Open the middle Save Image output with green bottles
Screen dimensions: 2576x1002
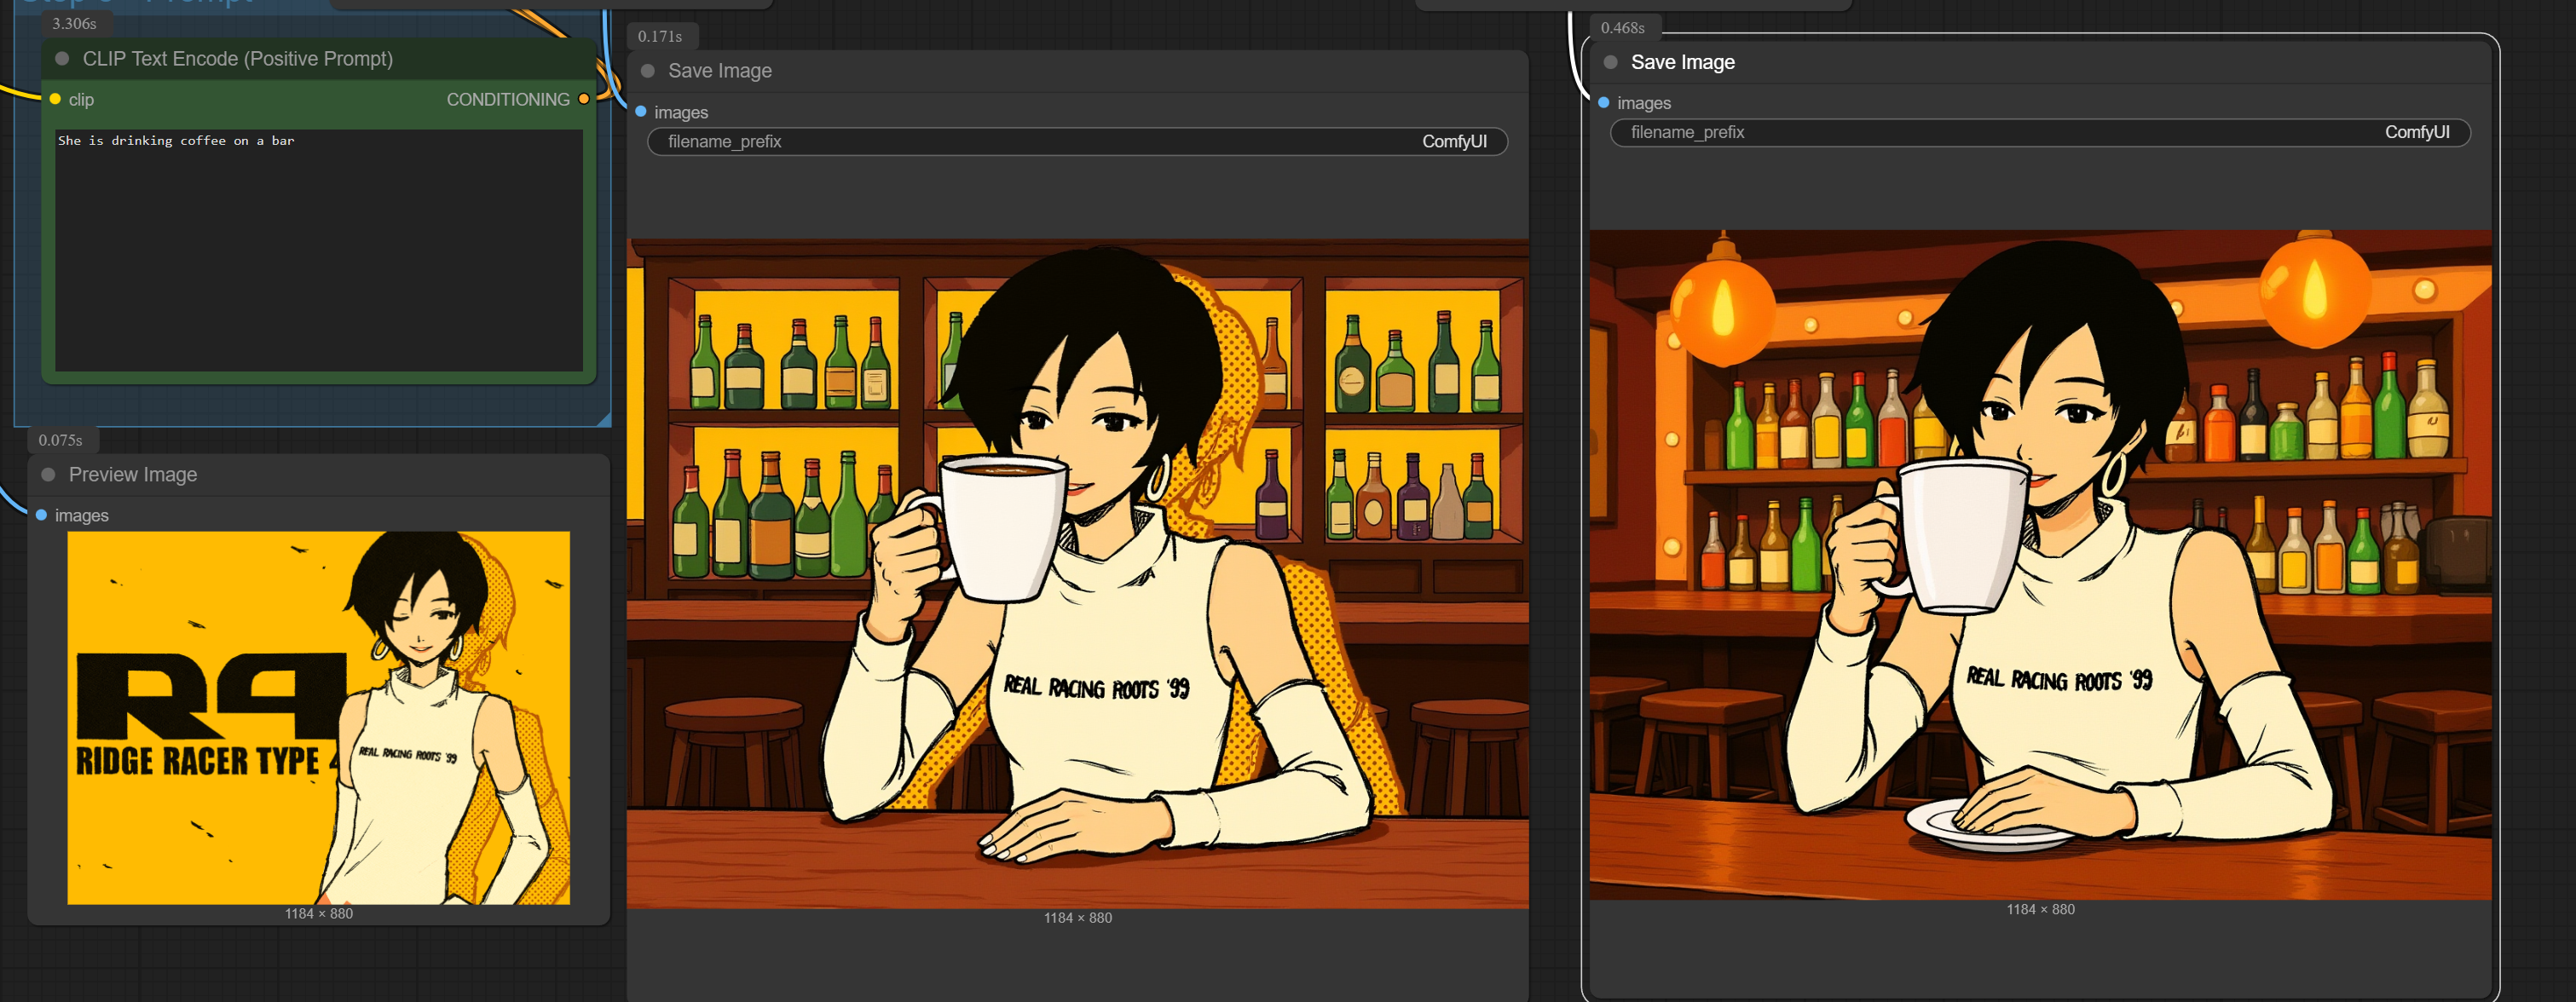click(1077, 573)
